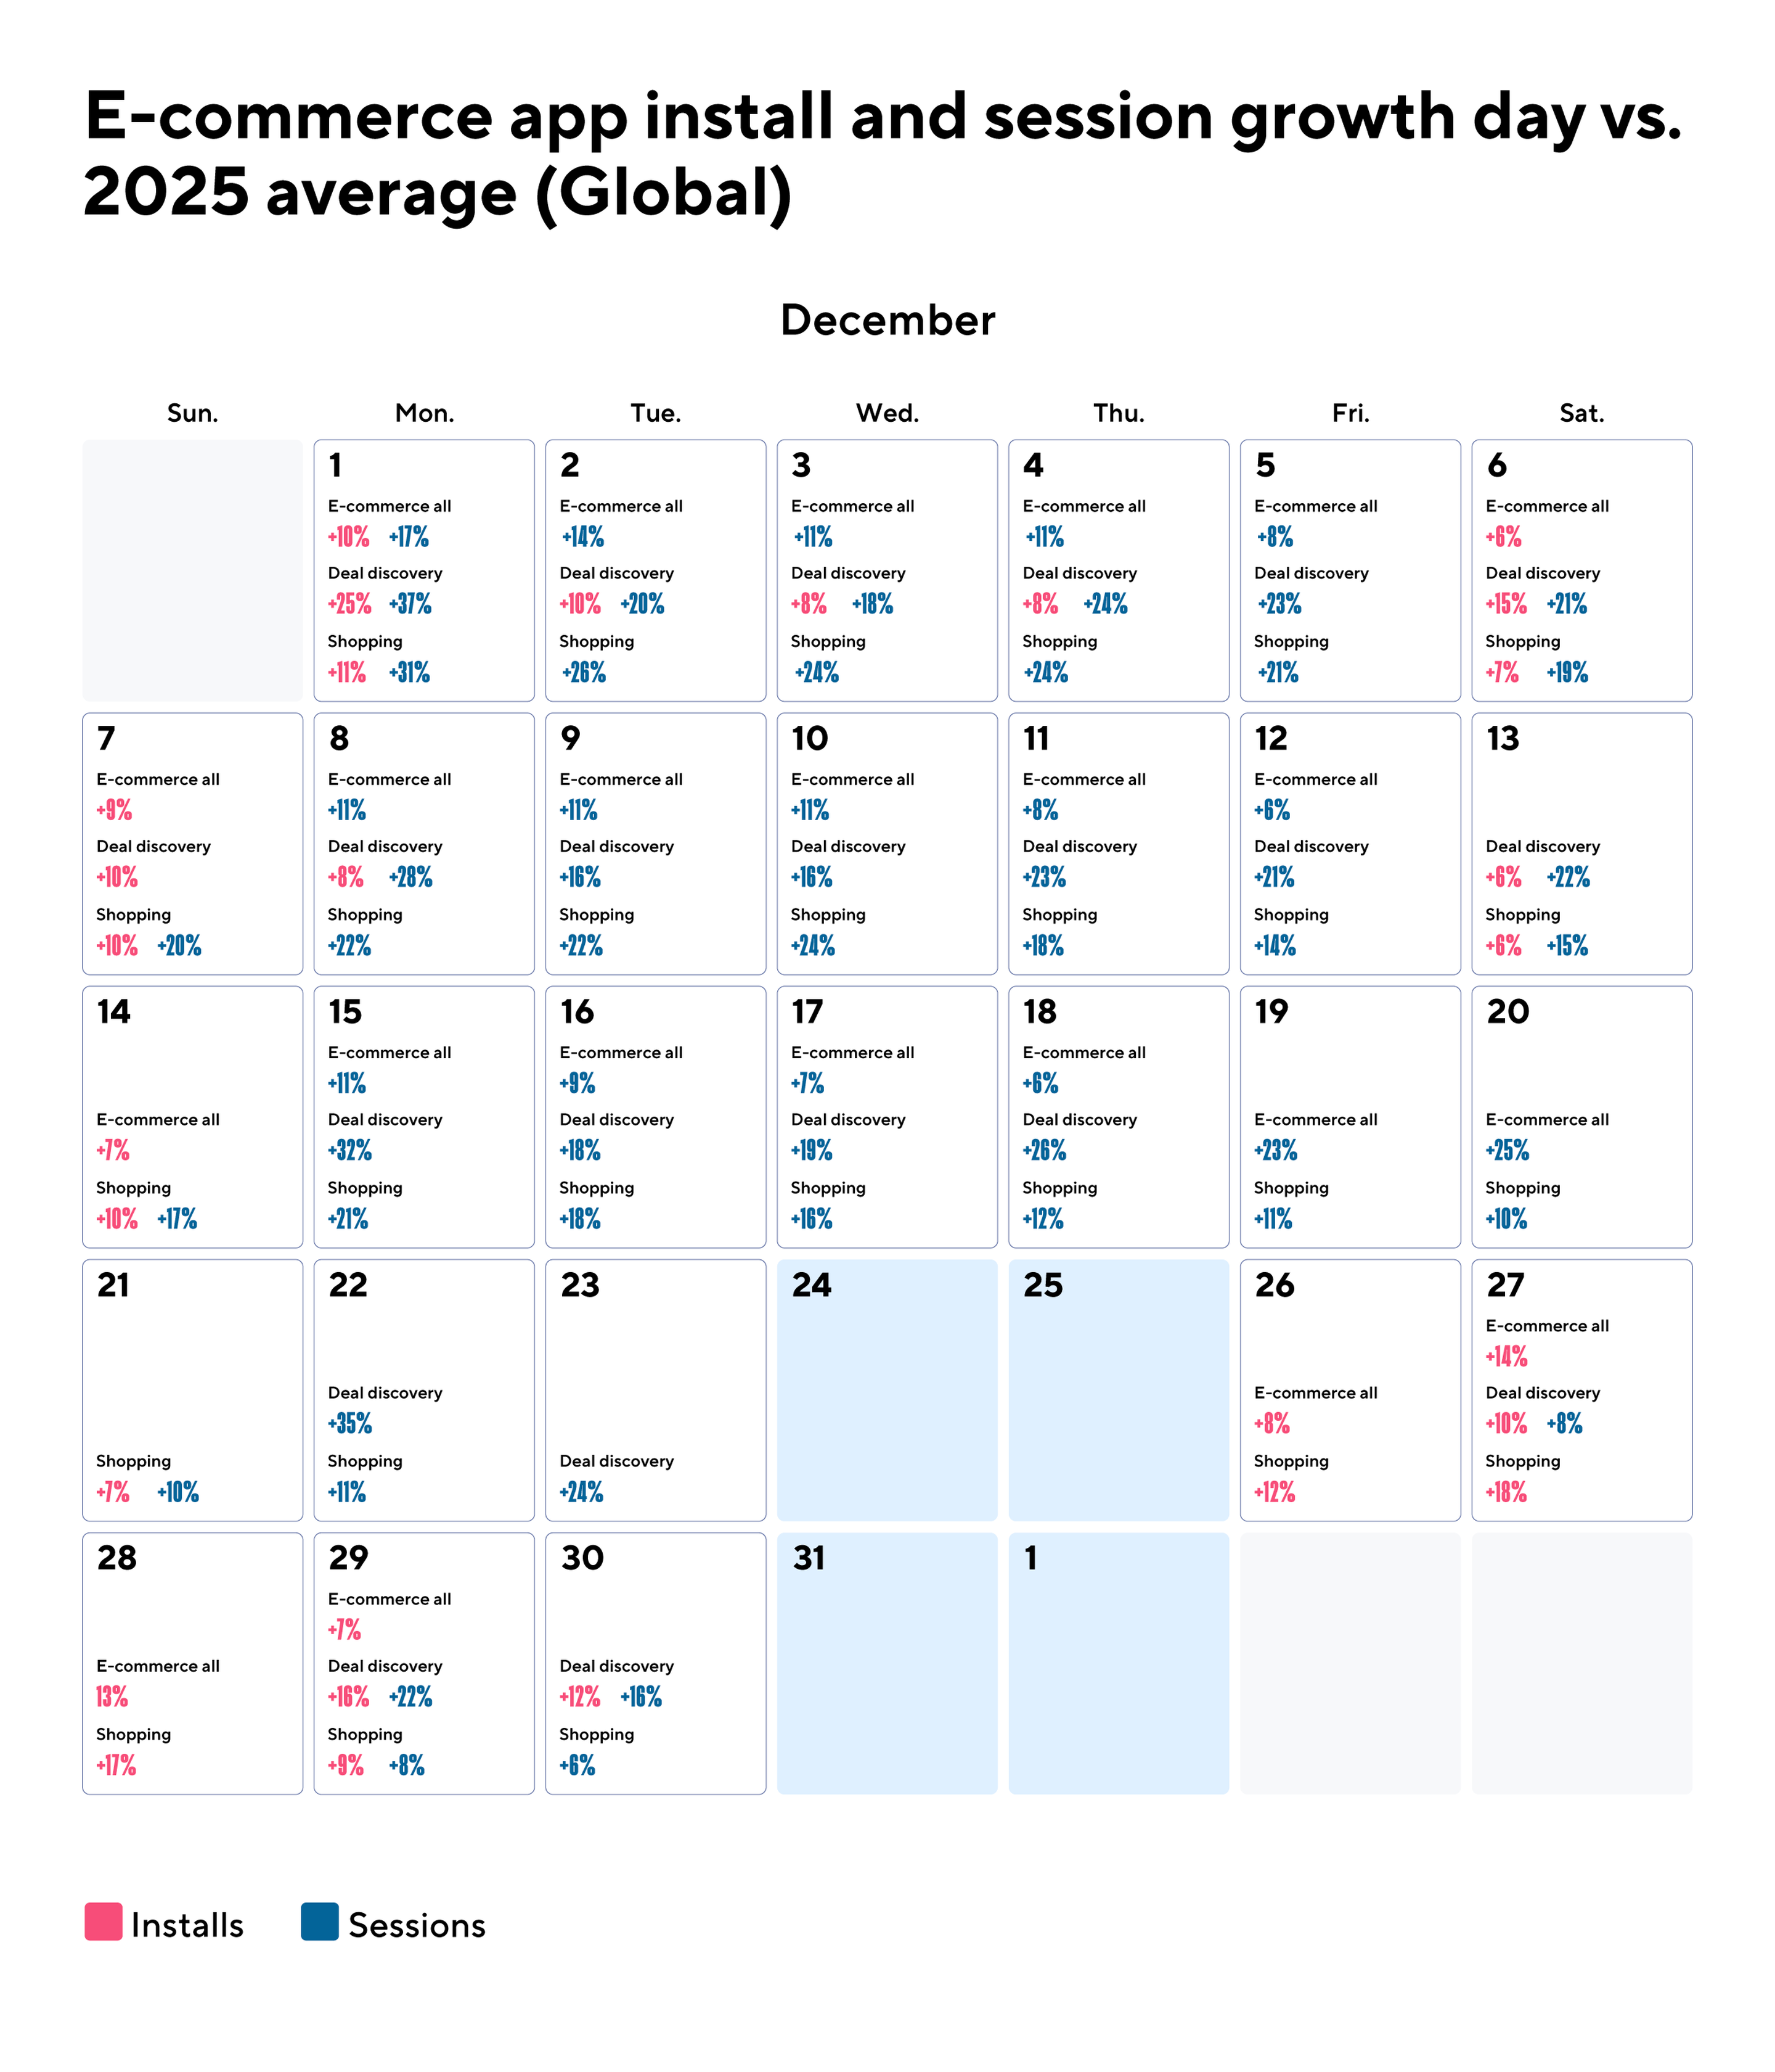Click the day 28 date number
The height and width of the screenshot is (2072, 1775).
117,1558
